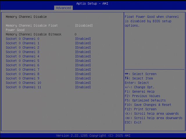Image resolution: width=186 pixels, height=139 pixels.
Task: Select the Socket 0 Channel 9 row label
Action: pyautogui.click(x=23, y=78)
